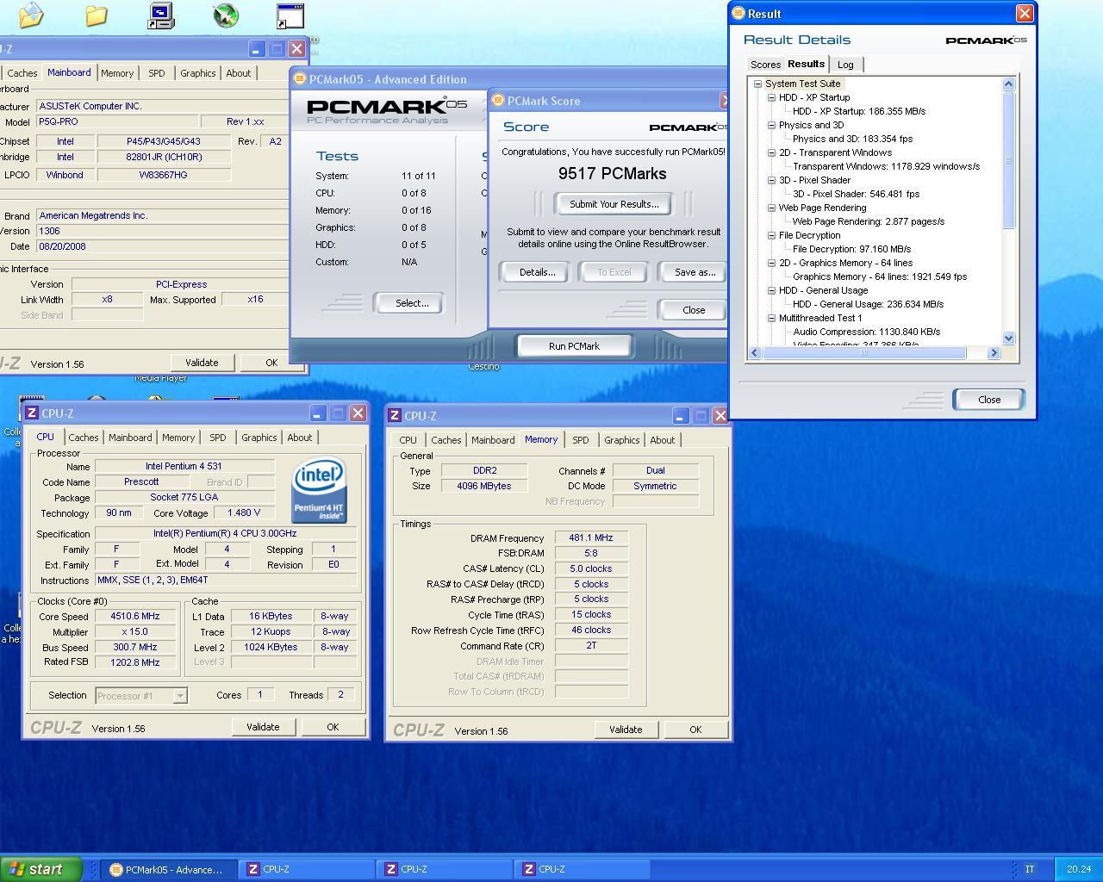1103x882 pixels.
Task: Click Submit Your Results button
Action: click(x=614, y=204)
